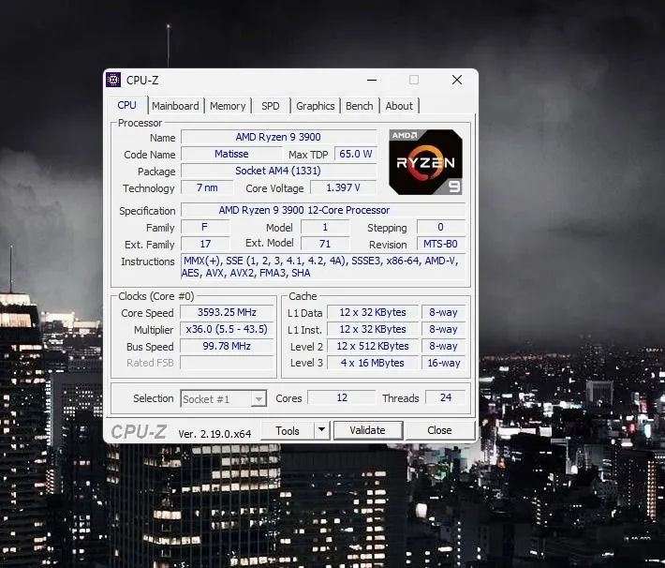Open the Mainboard tab
665x568 pixels.
(x=175, y=106)
